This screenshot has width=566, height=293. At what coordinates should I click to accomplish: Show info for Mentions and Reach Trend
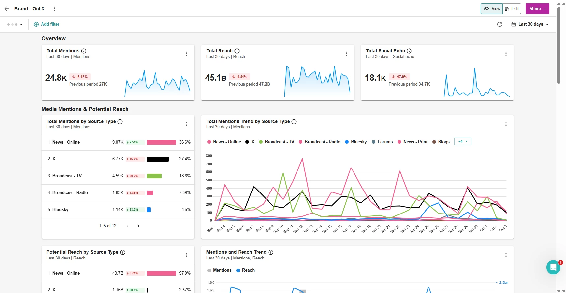point(271,252)
